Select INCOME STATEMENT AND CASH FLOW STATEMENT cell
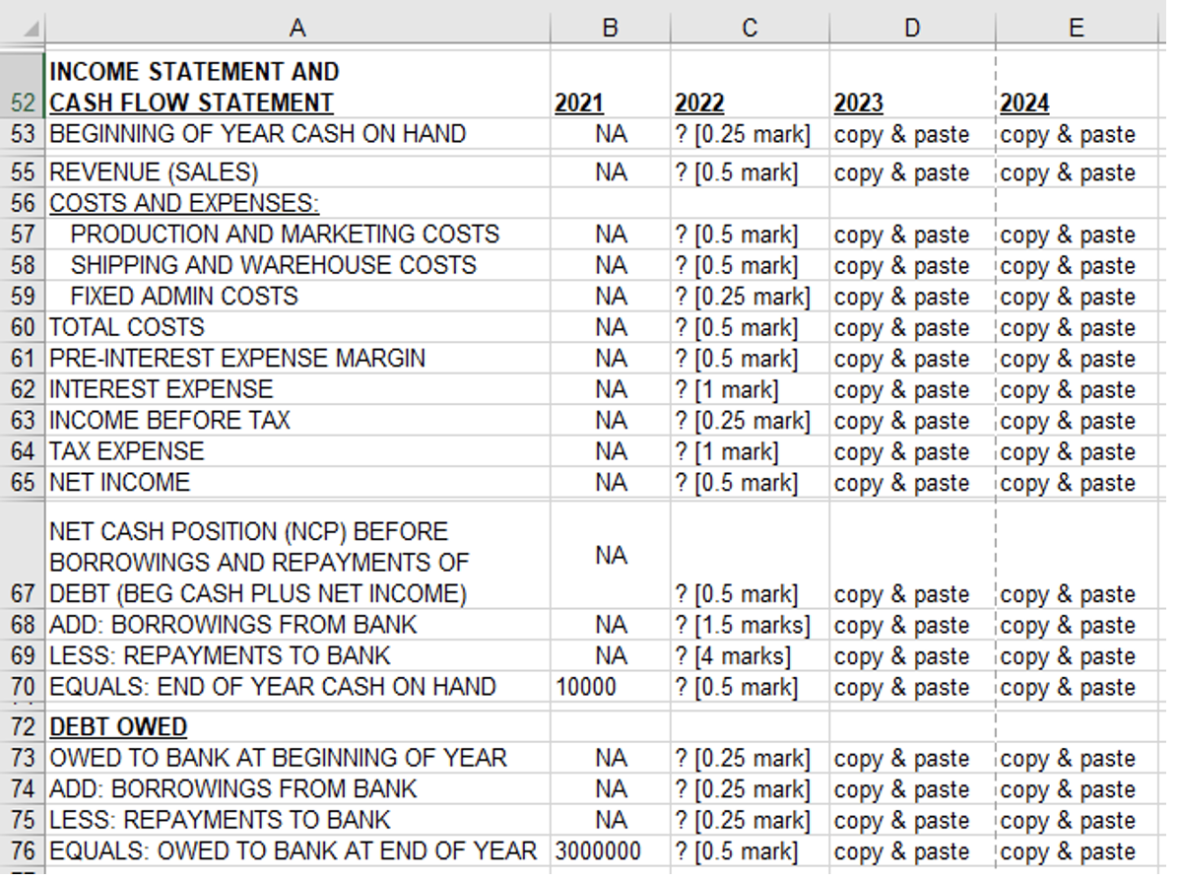 pyautogui.click(x=298, y=85)
